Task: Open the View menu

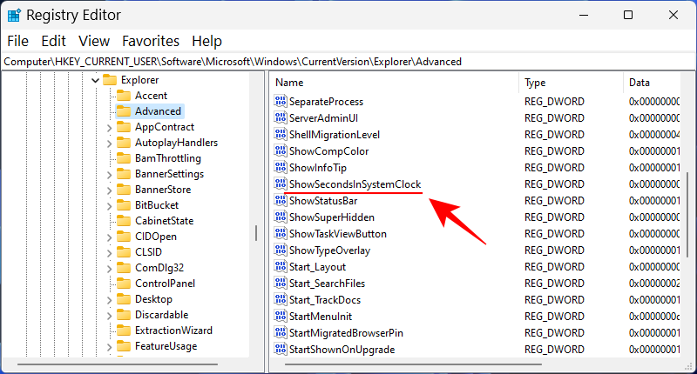Action: click(x=94, y=41)
